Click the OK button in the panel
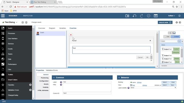The image size is (184, 103). pos(147,57)
